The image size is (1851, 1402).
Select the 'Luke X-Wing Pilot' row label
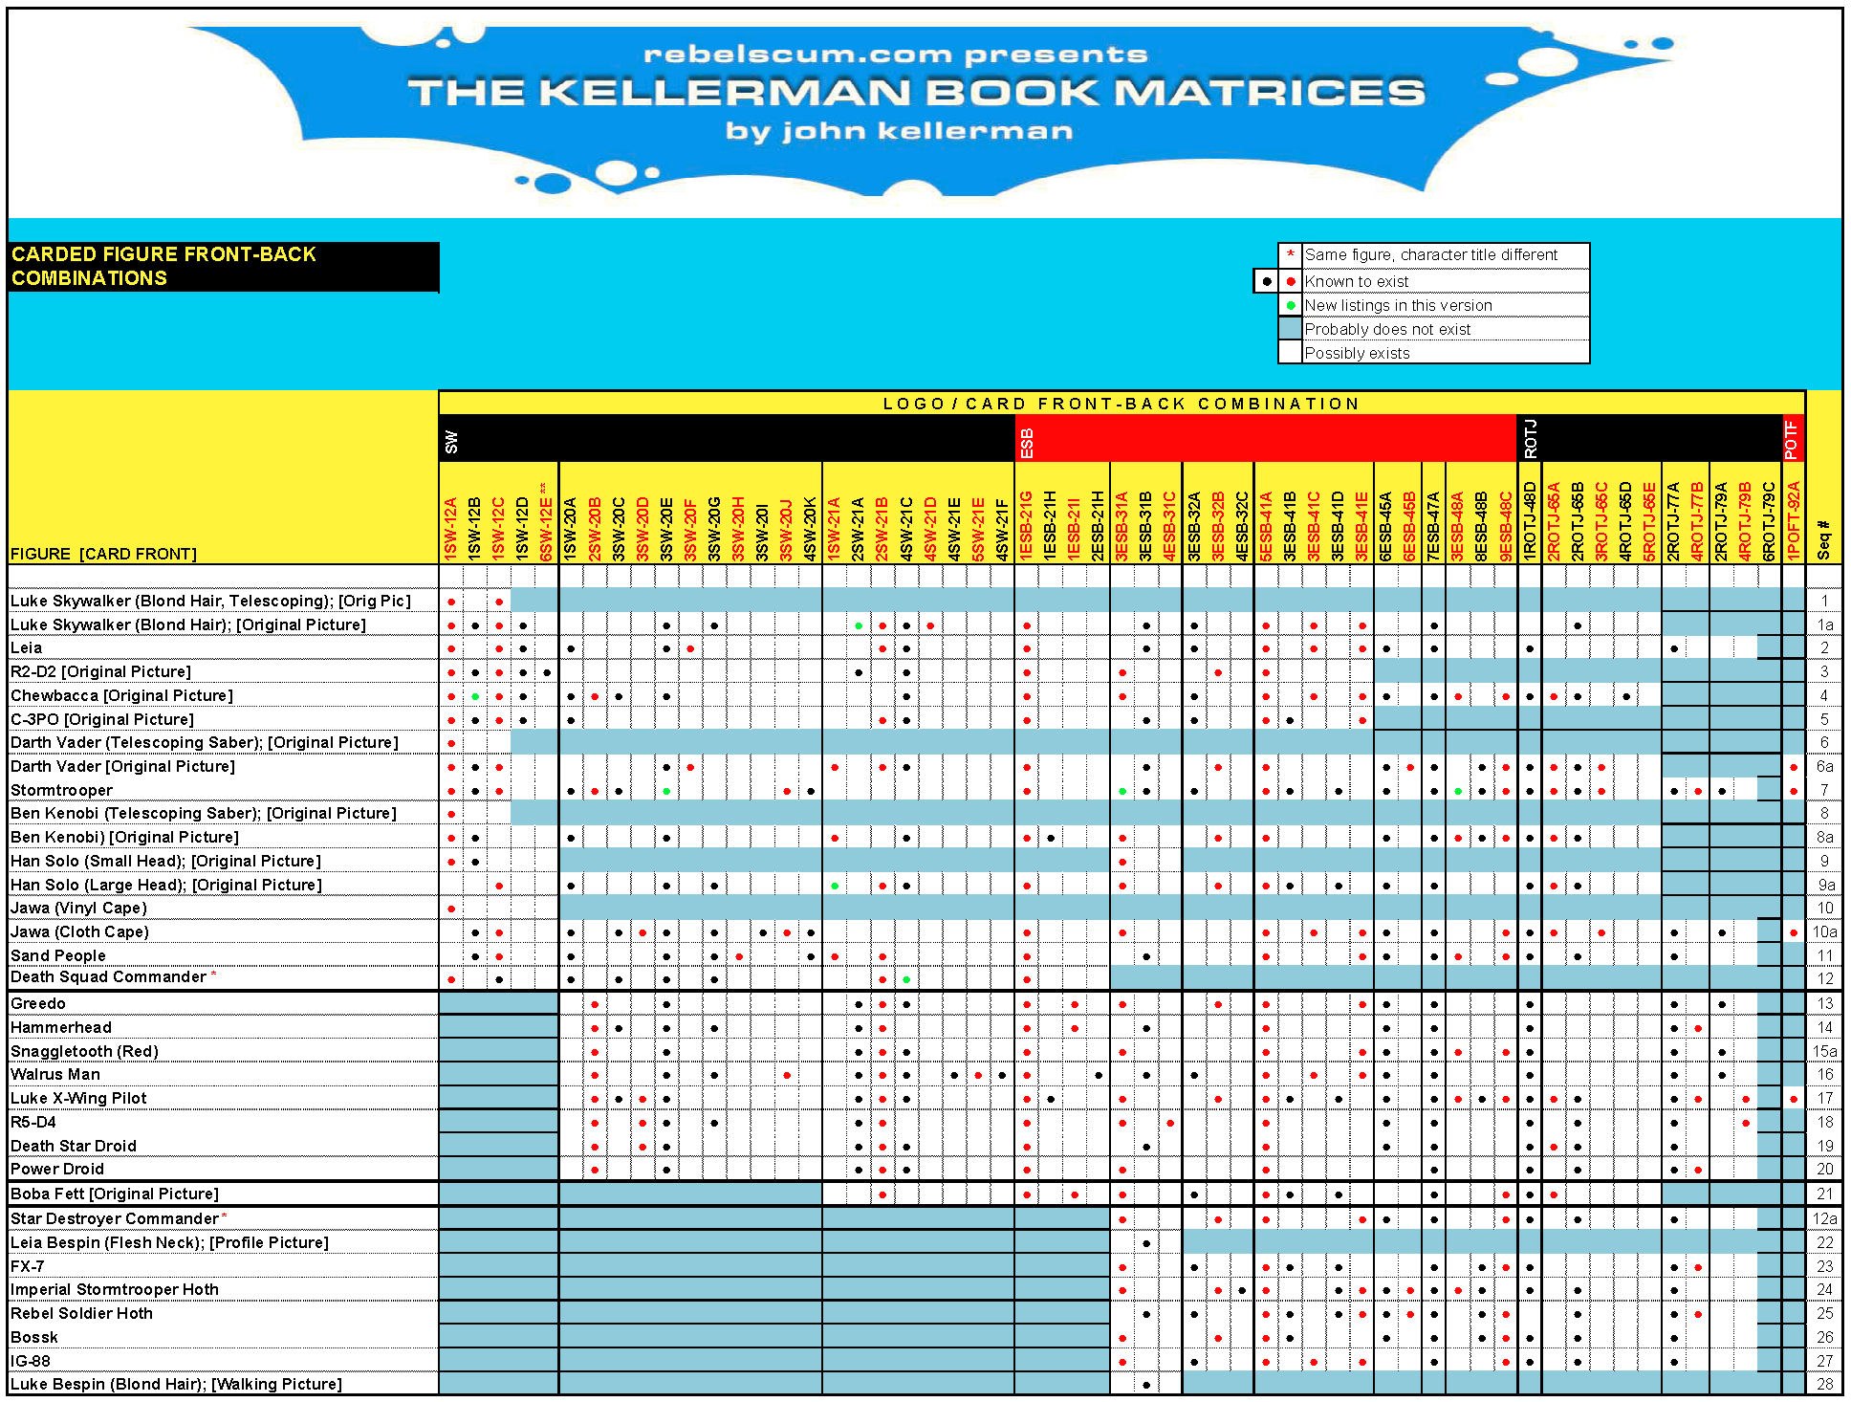coord(78,1098)
